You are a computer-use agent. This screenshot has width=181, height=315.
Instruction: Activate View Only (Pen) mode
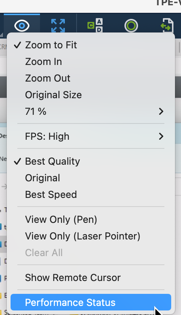pyautogui.click(x=91, y=219)
